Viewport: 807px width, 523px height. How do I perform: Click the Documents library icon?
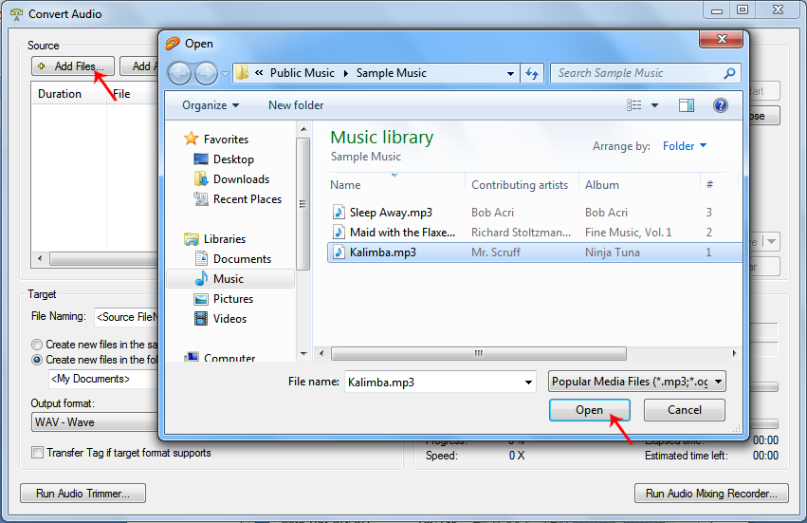tap(201, 258)
